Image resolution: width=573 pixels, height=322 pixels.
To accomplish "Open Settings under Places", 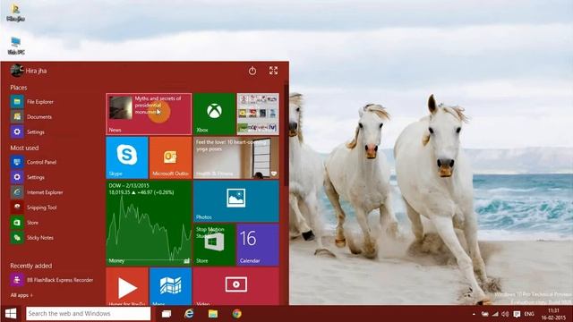I will (x=28, y=131).
